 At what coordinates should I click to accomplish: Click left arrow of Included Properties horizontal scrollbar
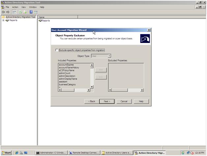[x=60, y=90]
